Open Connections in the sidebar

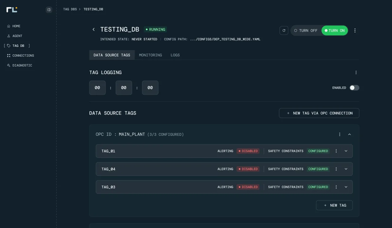pyautogui.click(x=21, y=55)
